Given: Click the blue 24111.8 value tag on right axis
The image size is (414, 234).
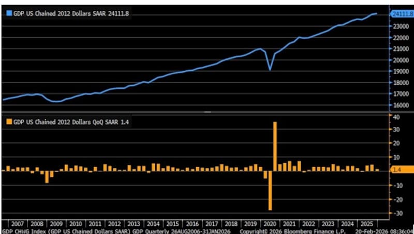Looking at the screenshot, I should 401,14.
